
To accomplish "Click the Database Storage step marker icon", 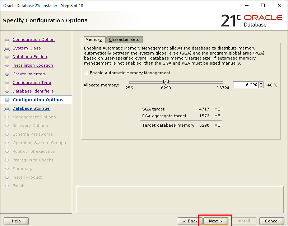I will coord(7,109).
